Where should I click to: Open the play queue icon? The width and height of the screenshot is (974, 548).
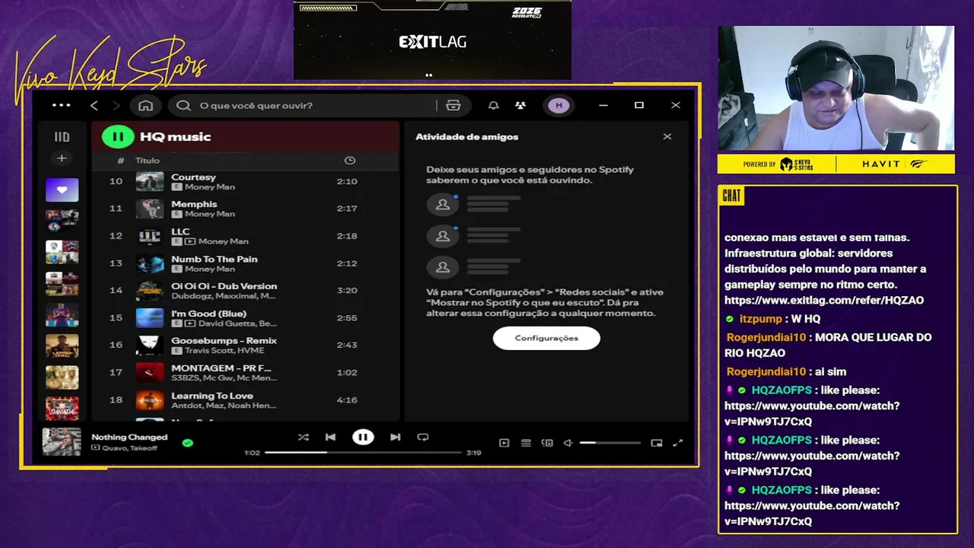[x=526, y=443]
